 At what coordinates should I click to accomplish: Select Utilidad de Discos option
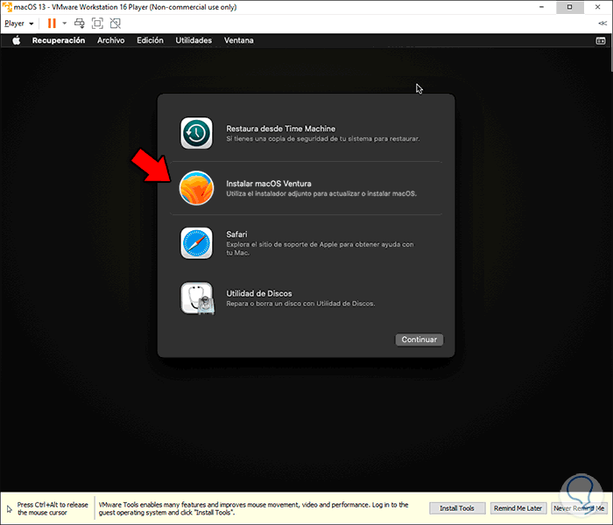[x=259, y=293]
